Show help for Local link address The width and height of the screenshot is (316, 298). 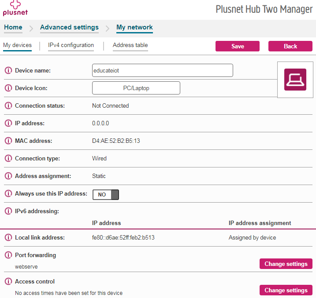point(8,238)
